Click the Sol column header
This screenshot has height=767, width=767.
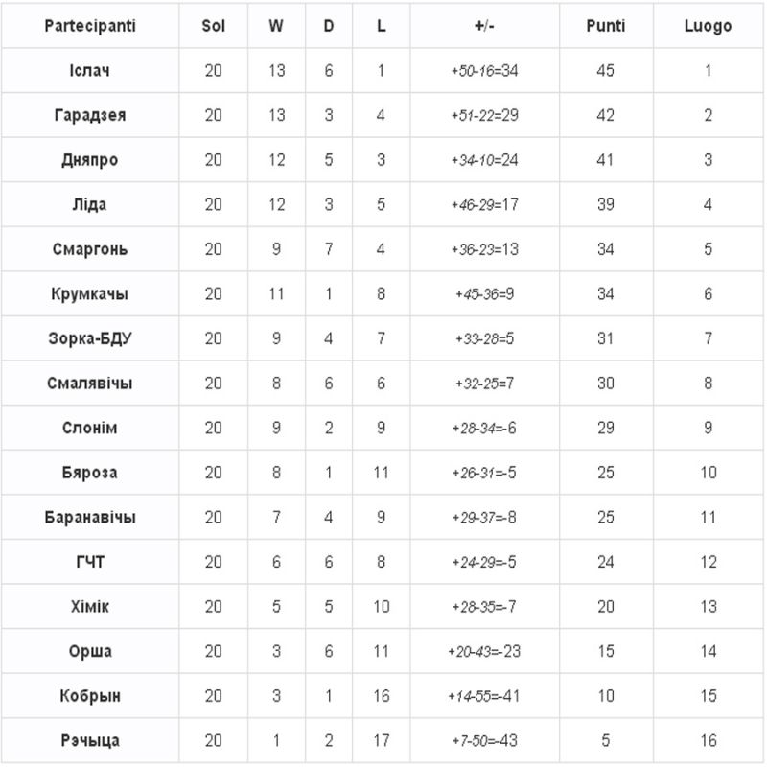(213, 26)
